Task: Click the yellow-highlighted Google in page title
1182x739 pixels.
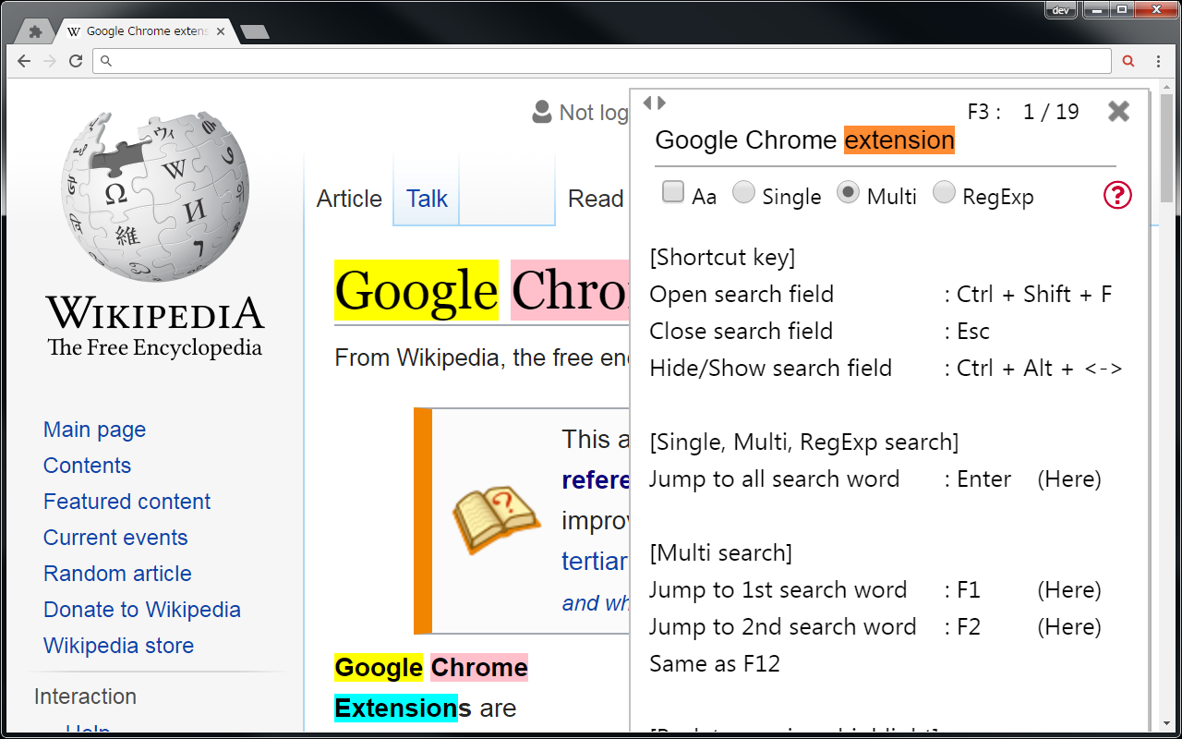Action: click(416, 291)
